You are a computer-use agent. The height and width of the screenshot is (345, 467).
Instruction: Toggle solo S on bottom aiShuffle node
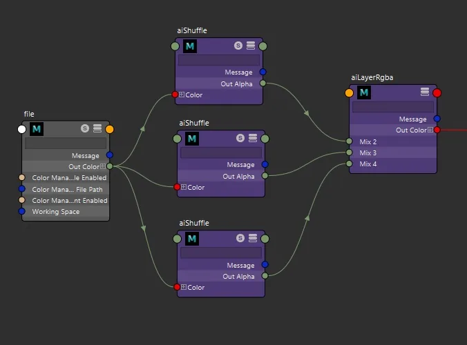(x=240, y=238)
